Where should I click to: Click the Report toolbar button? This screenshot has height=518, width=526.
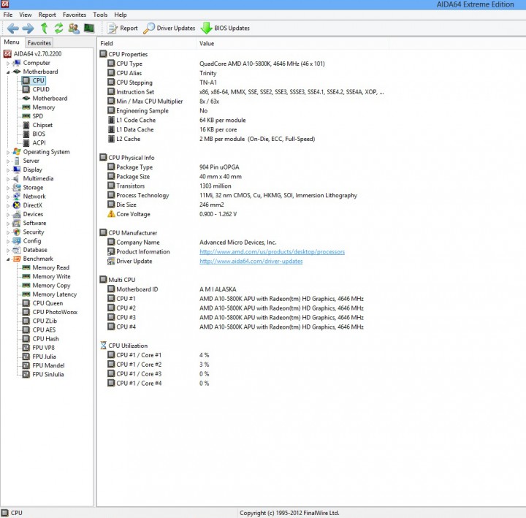(123, 28)
